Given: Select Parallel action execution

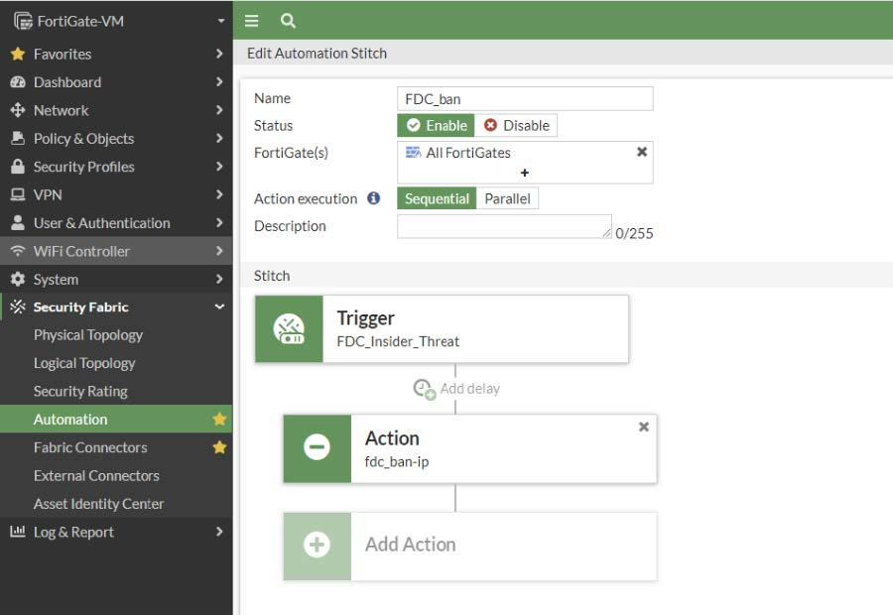Looking at the screenshot, I should 507,198.
